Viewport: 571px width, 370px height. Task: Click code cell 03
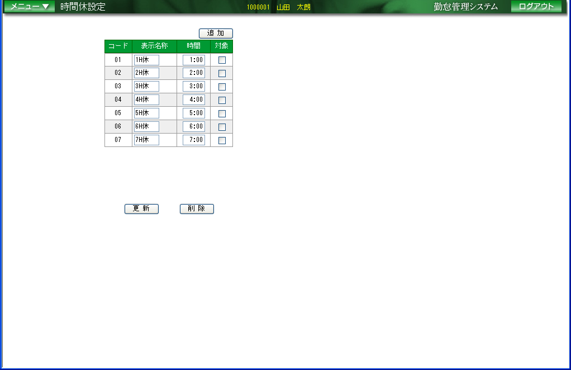[x=118, y=86]
